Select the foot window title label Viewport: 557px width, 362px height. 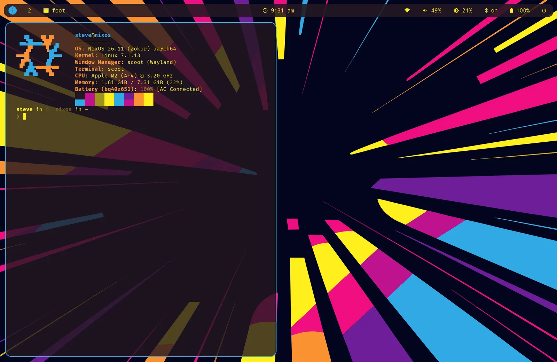click(58, 10)
